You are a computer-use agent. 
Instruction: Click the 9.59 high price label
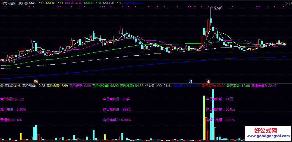point(217,8)
